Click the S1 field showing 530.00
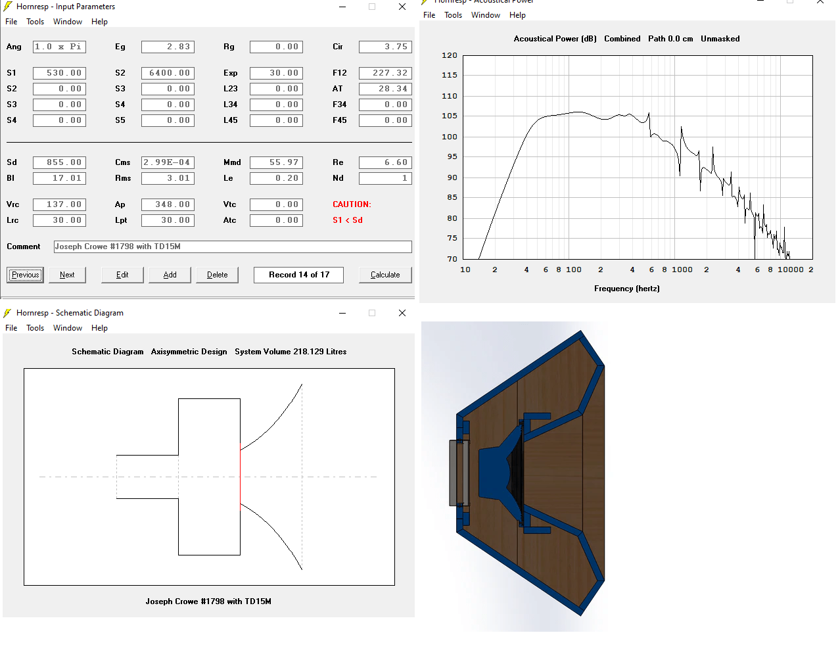Screen dimensions: 840x660 click(x=59, y=73)
